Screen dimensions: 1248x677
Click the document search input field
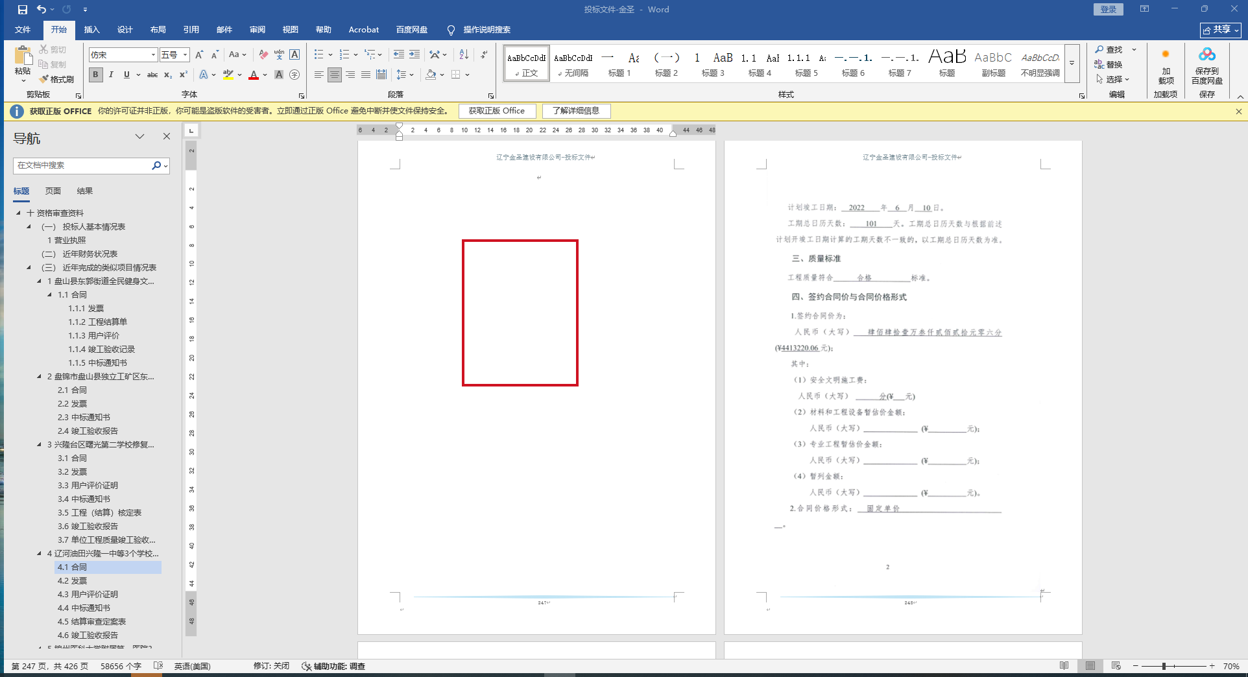tap(83, 165)
